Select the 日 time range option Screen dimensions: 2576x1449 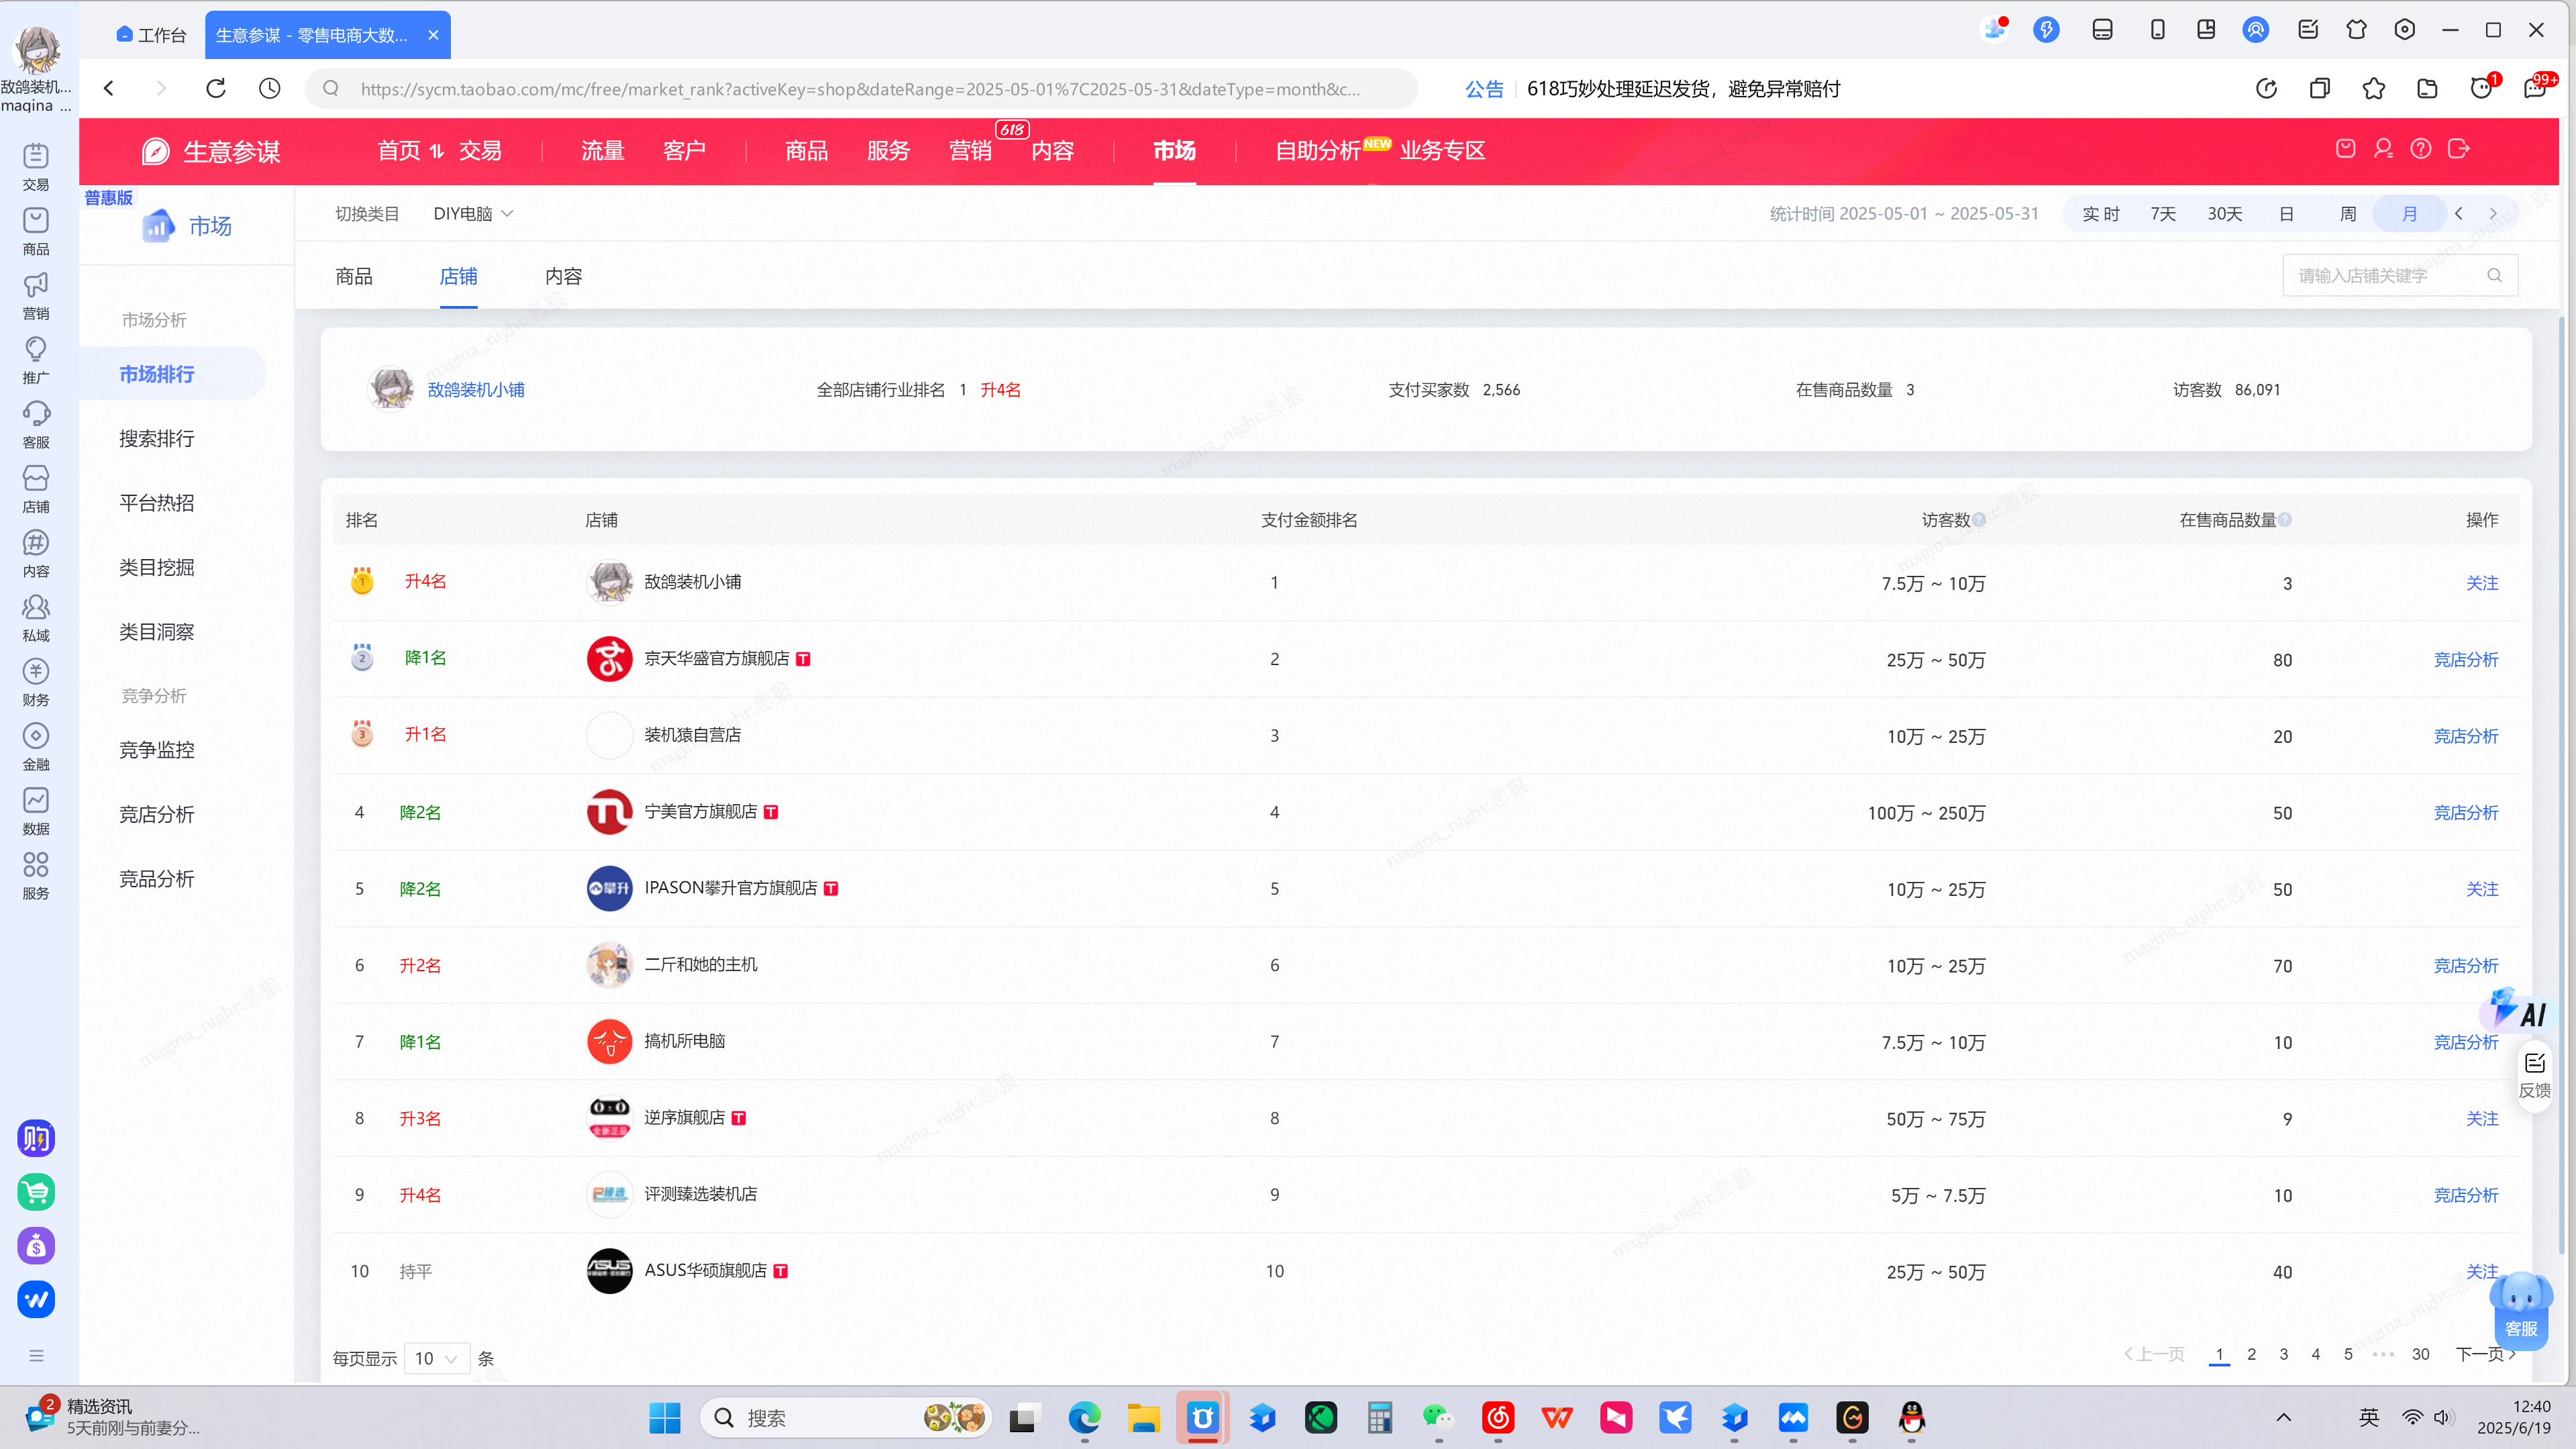click(x=2286, y=214)
